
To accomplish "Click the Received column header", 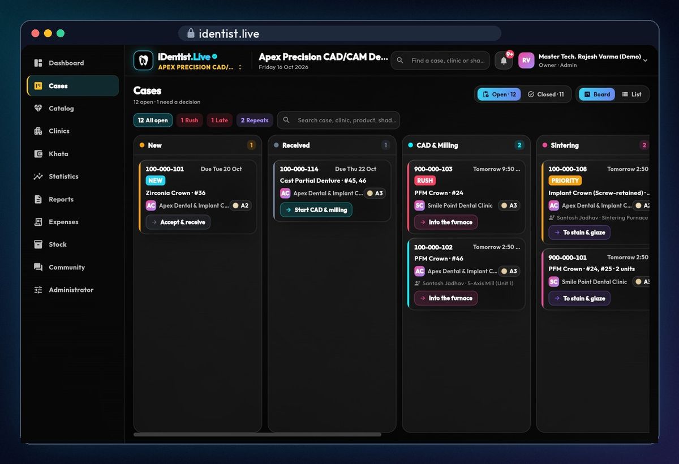I will [x=332, y=145].
